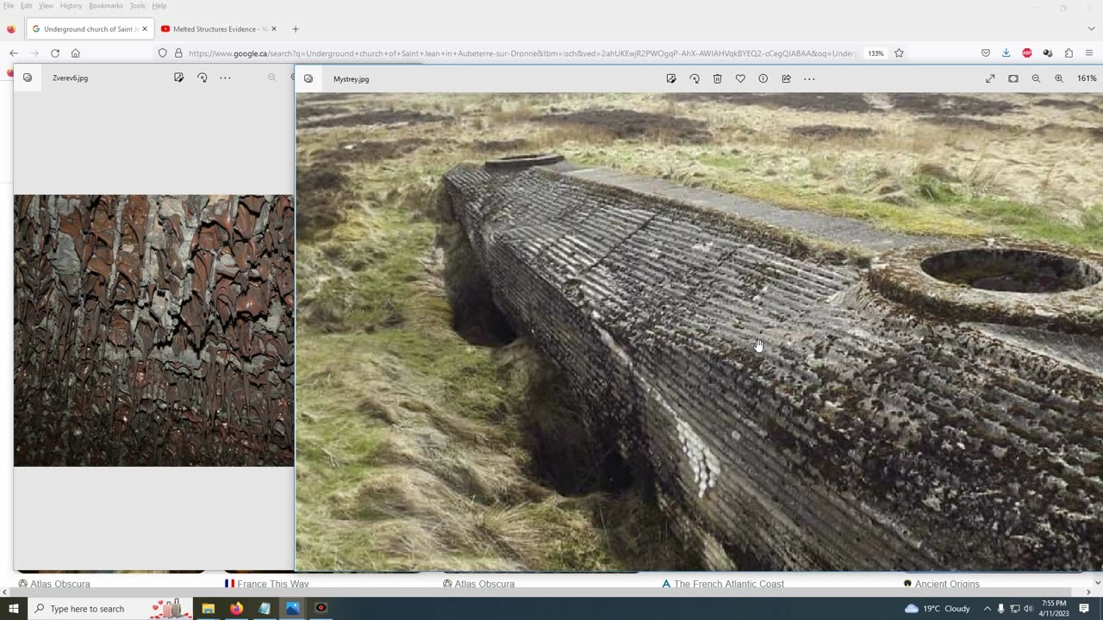Click the Zverev6.jpg lava drip photo
Screen dimensions: 1103x620
tap(153, 331)
